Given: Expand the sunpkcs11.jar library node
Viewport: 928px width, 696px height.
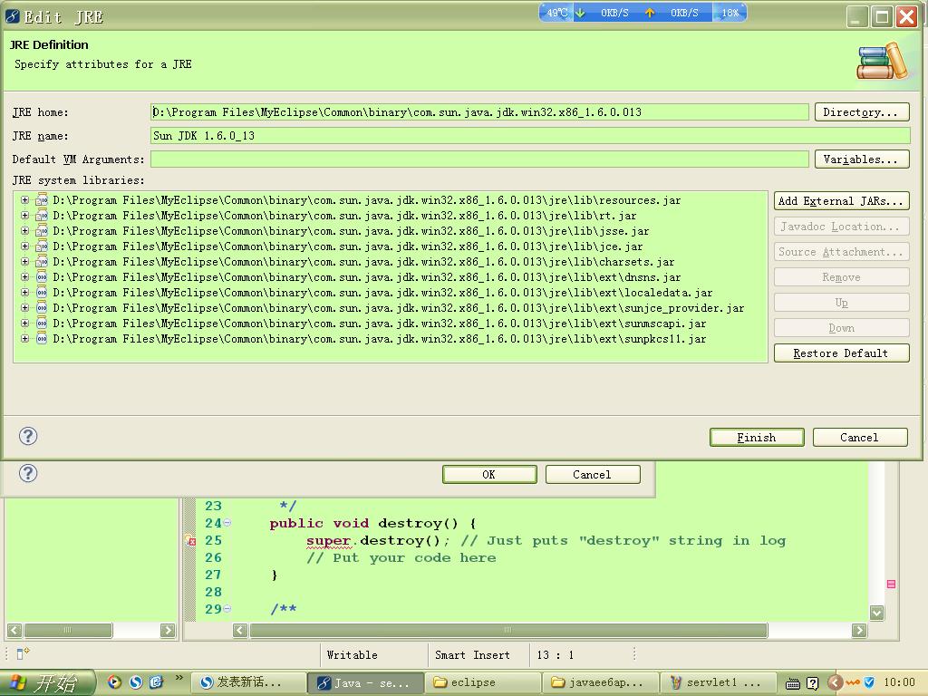Looking at the screenshot, I should 24,339.
